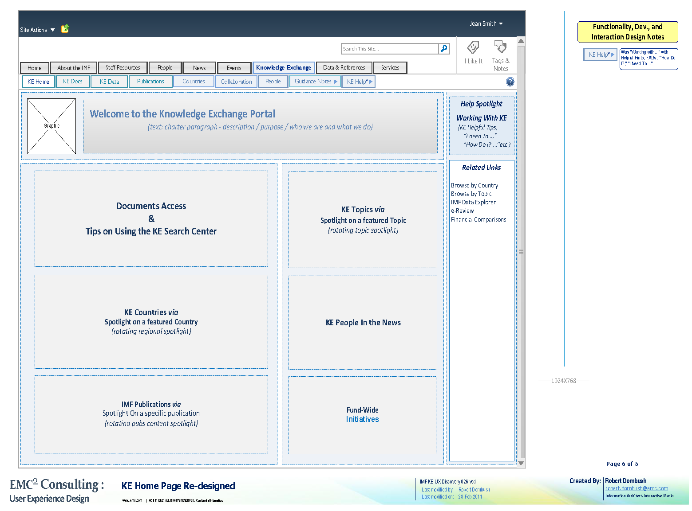Click the Graphic placeholder image

tap(51, 126)
